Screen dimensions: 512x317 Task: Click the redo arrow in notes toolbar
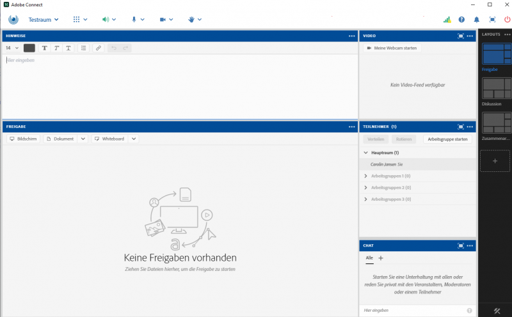pyautogui.click(x=125, y=48)
